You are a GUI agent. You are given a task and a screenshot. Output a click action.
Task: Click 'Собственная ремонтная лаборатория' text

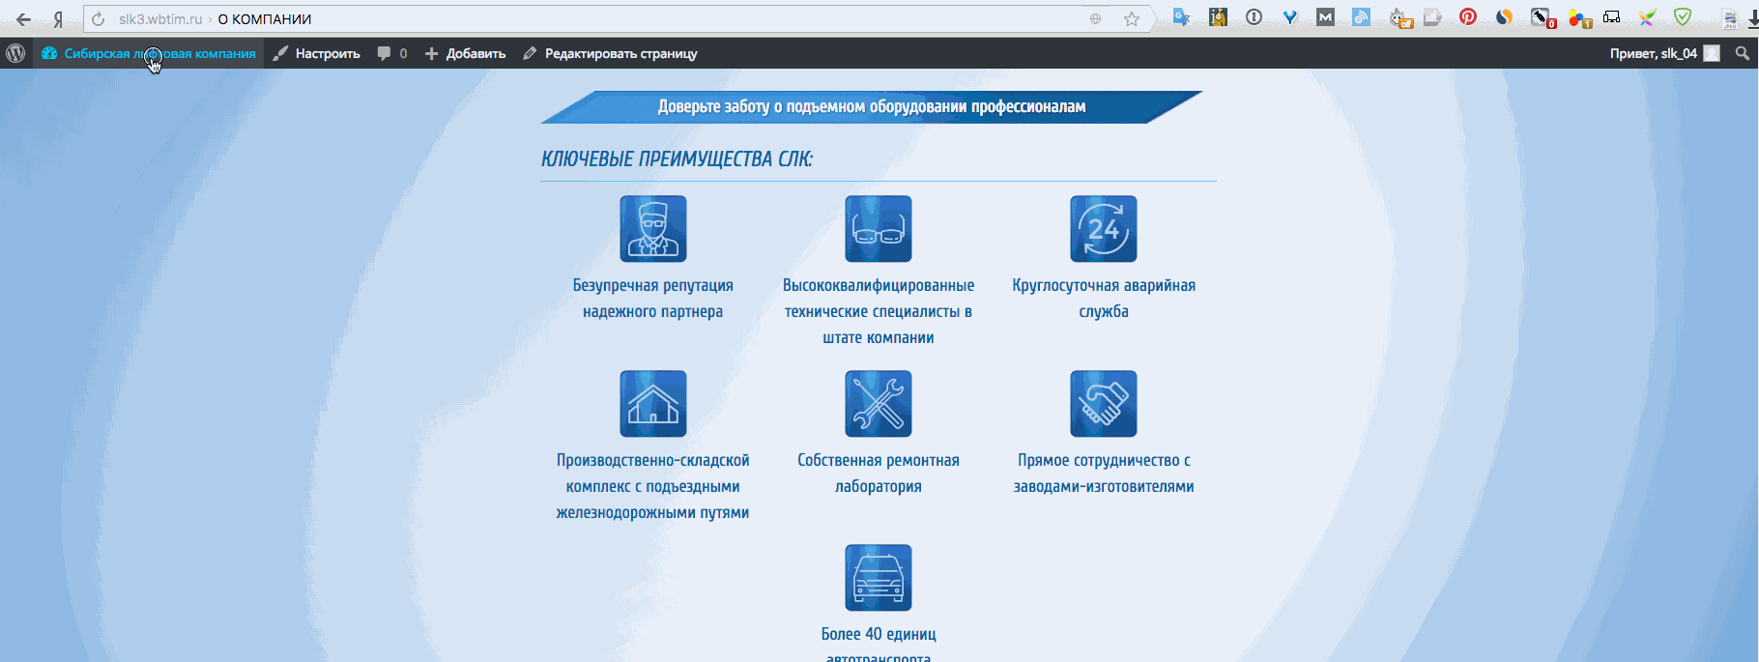point(879,474)
